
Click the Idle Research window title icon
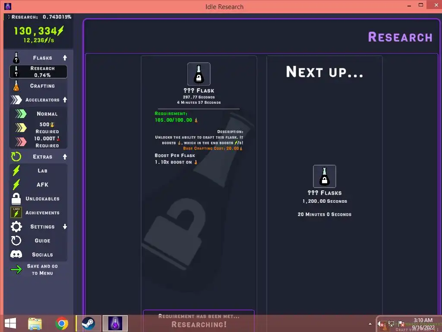8,6
